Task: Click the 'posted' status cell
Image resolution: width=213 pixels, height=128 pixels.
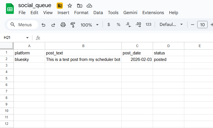Action: pos(168,59)
